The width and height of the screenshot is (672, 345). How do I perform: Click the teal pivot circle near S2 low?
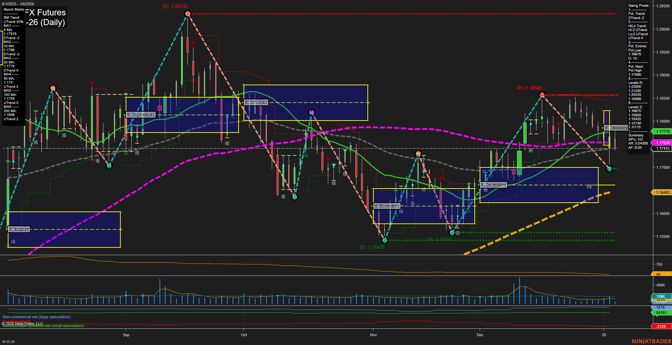(385, 241)
